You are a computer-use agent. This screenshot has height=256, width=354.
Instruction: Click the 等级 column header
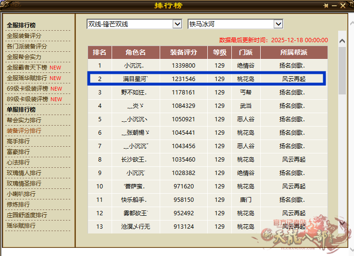click(x=220, y=52)
